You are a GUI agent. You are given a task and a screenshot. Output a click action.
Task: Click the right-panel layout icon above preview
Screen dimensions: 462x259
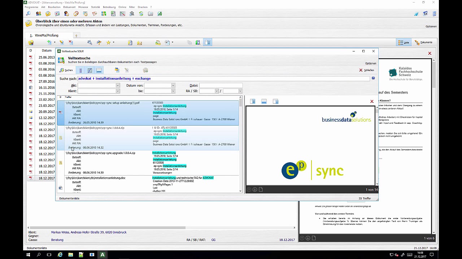click(x=276, y=101)
